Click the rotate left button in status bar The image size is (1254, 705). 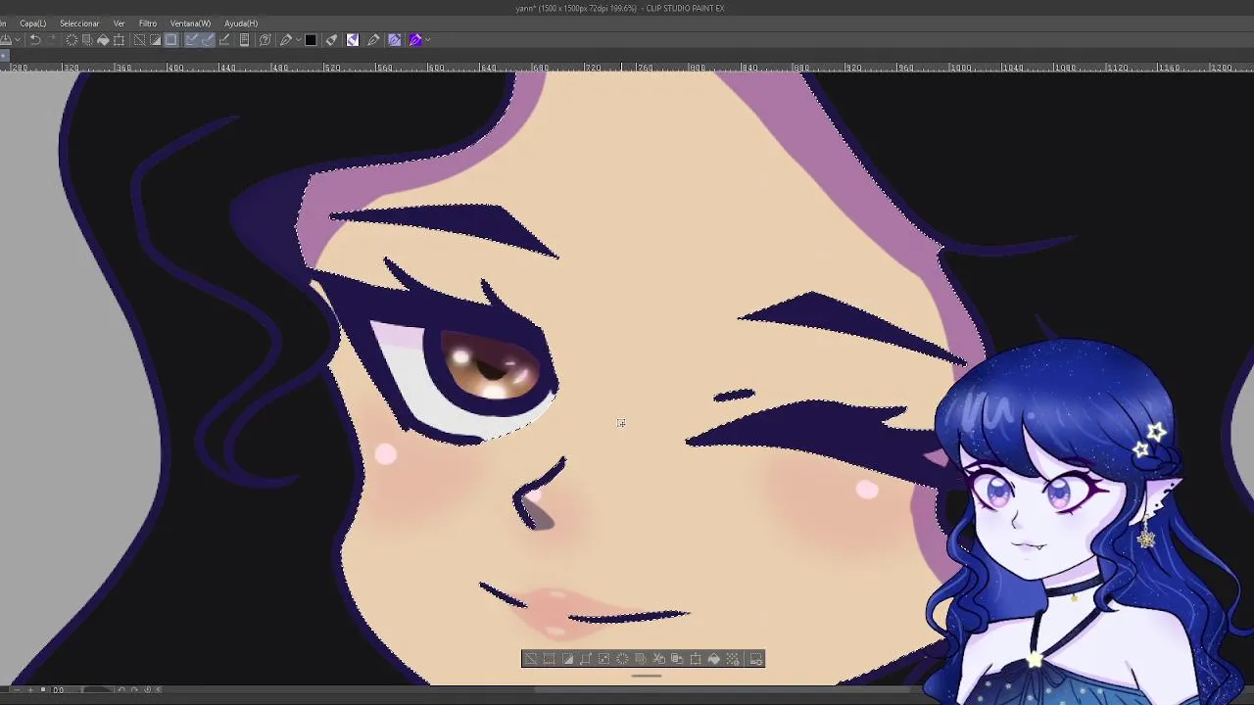tap(121, 689)
